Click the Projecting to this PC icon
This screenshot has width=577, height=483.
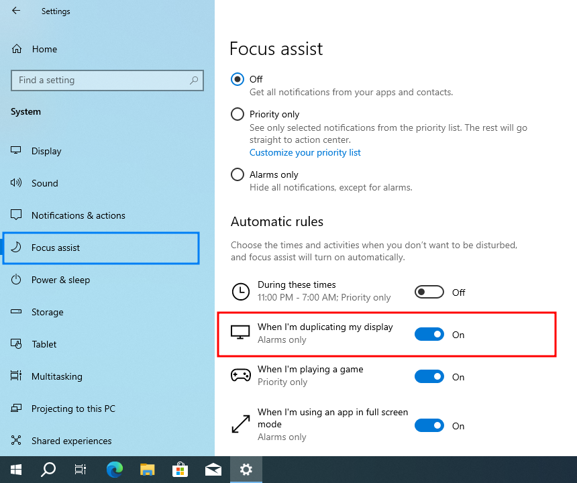pyautogui.click(x=16, y=409)
